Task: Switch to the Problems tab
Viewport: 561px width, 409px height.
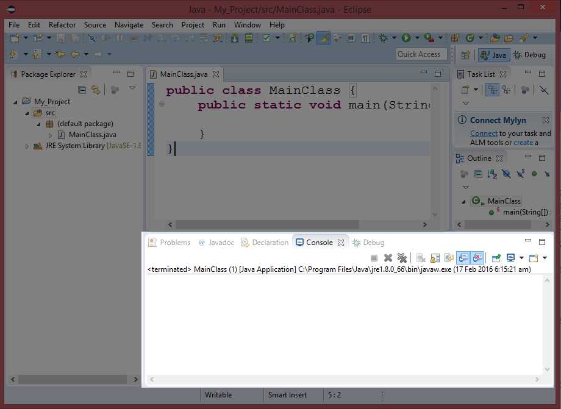Action: coord(170,243)
